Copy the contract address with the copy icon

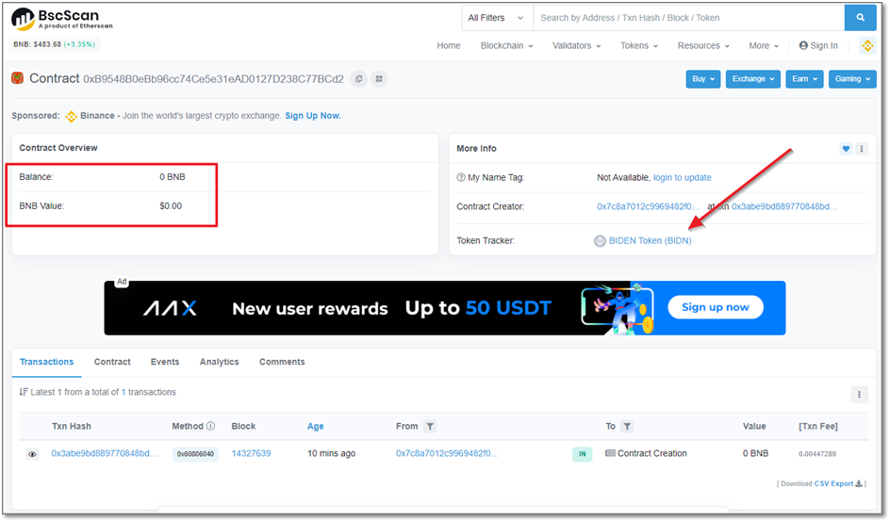(358, 79)
